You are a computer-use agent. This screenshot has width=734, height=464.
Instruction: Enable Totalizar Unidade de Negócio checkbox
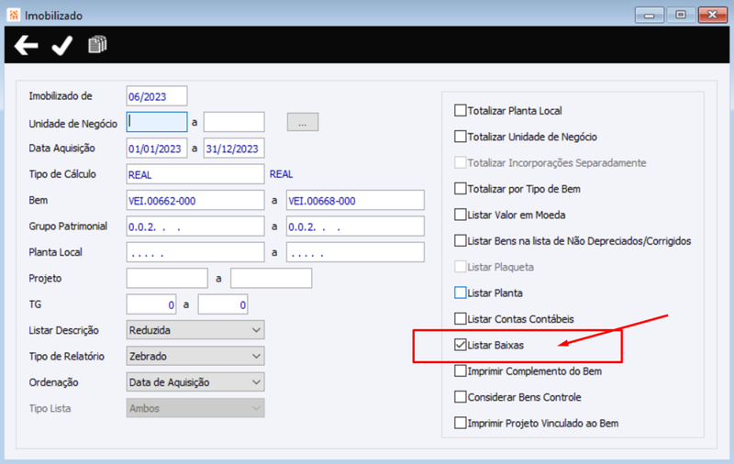pyautogui.click(x=461, y=137)
